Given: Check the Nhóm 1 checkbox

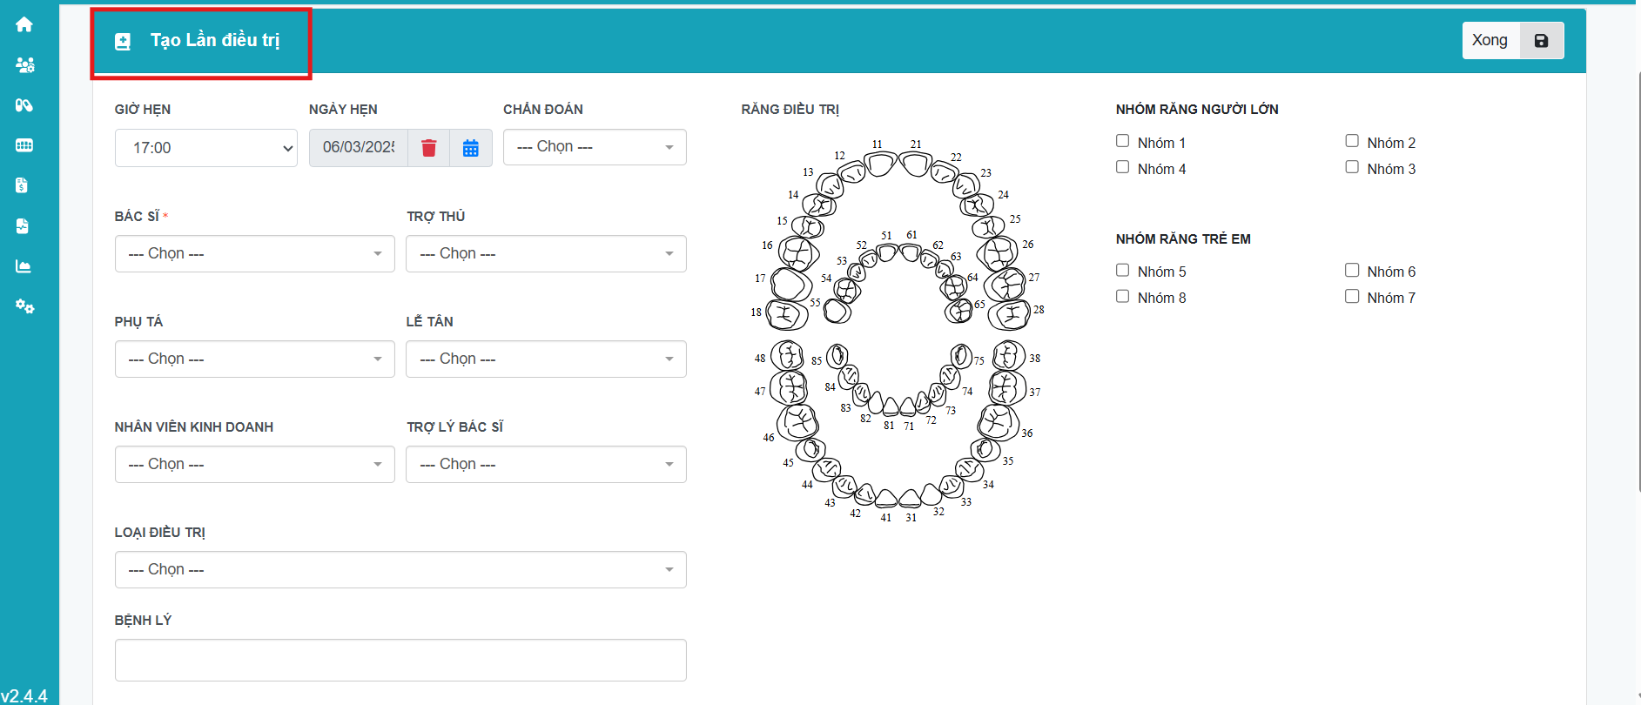Looking at the screenshot, I should 1123,141.
